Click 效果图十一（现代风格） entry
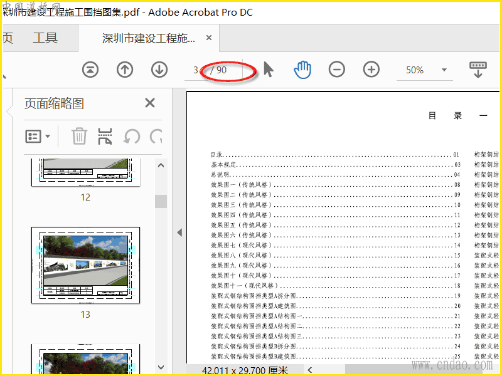Screen dimensions: 502x376 pyautogui.click(x=335, y=286)
